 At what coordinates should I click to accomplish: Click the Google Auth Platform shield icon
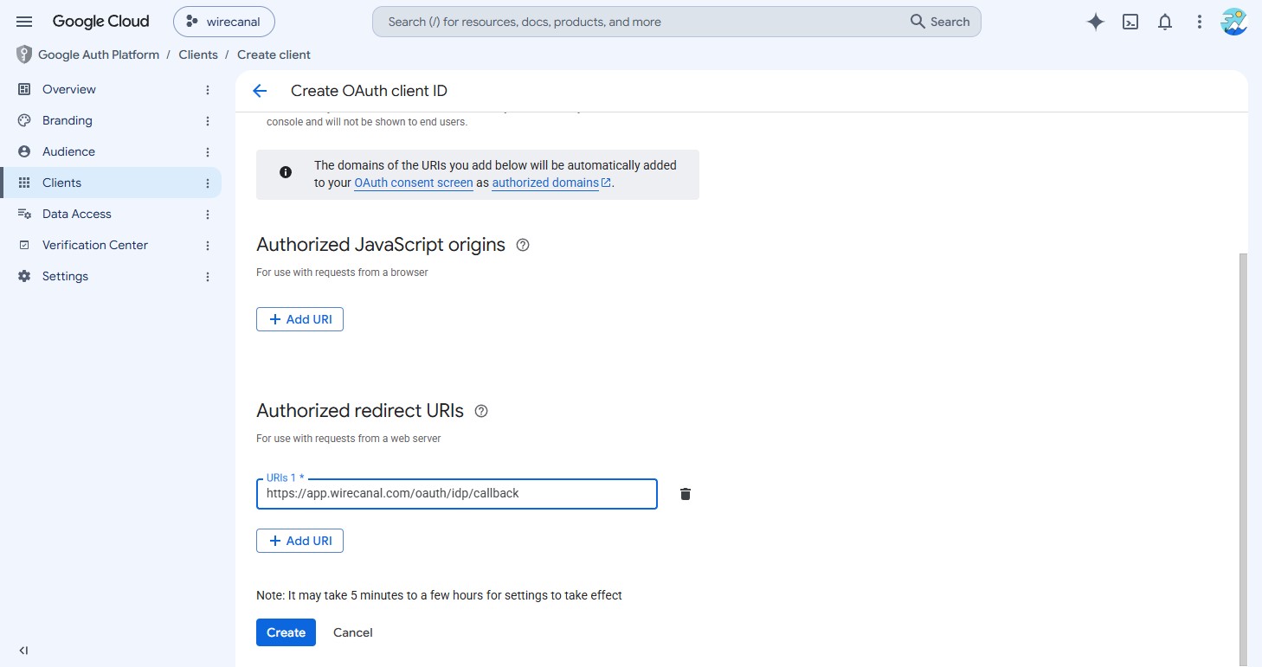coord(24,55)
